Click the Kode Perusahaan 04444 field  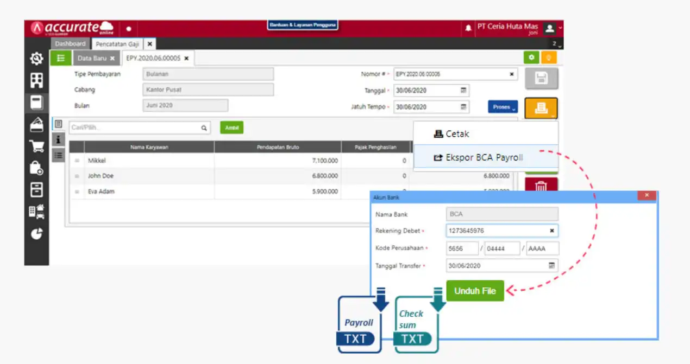[x=503, y=248]
